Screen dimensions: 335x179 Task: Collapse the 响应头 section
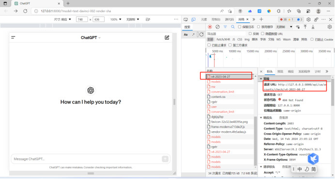[261, 118]
